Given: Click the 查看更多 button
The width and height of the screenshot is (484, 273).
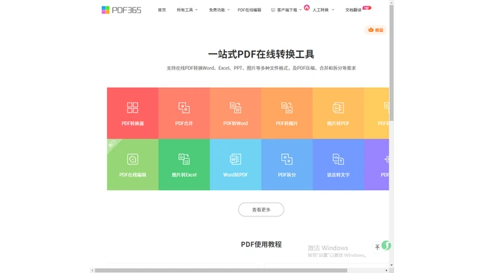Looking at the screenshot, I should [261, 210].
